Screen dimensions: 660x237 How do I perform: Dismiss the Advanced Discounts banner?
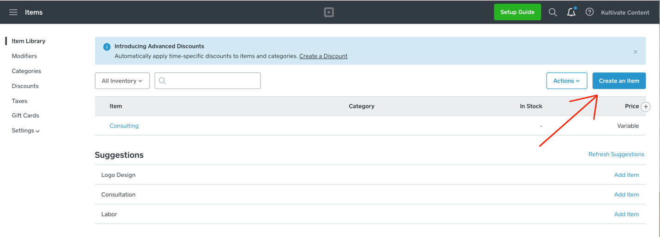[x=636, y=52]
